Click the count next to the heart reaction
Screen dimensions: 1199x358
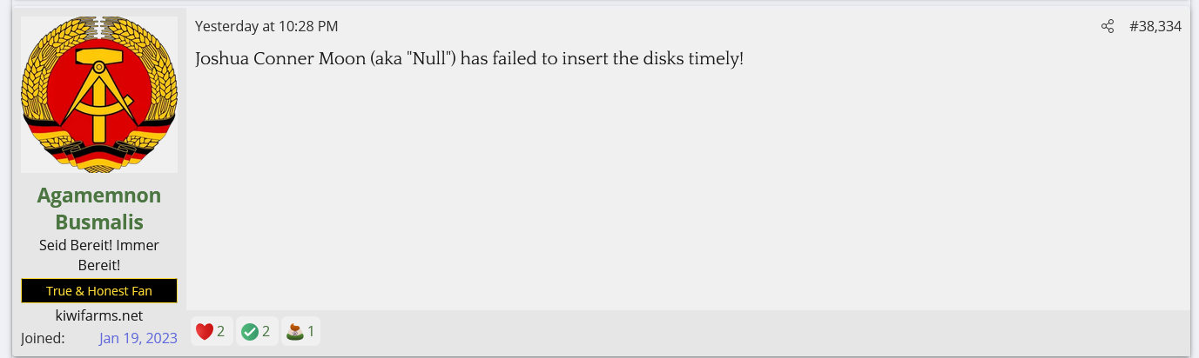pyautogui.click(x=221, y=331)
